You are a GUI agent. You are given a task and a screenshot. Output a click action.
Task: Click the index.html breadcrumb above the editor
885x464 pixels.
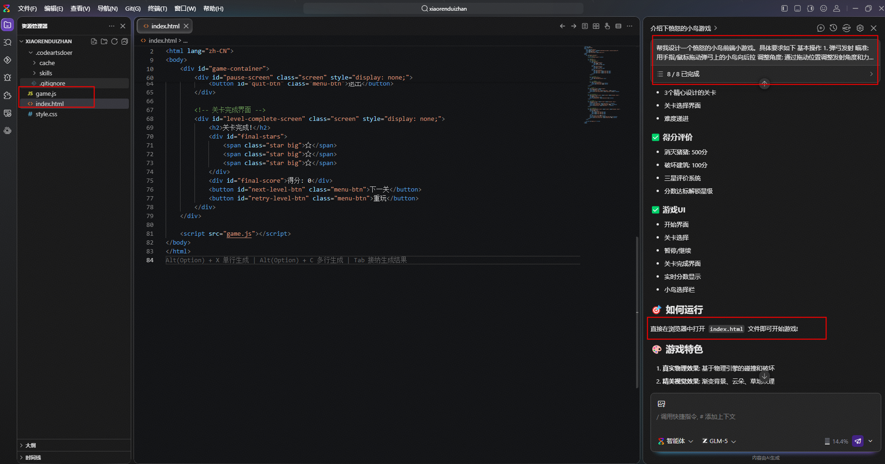point(163,40)
